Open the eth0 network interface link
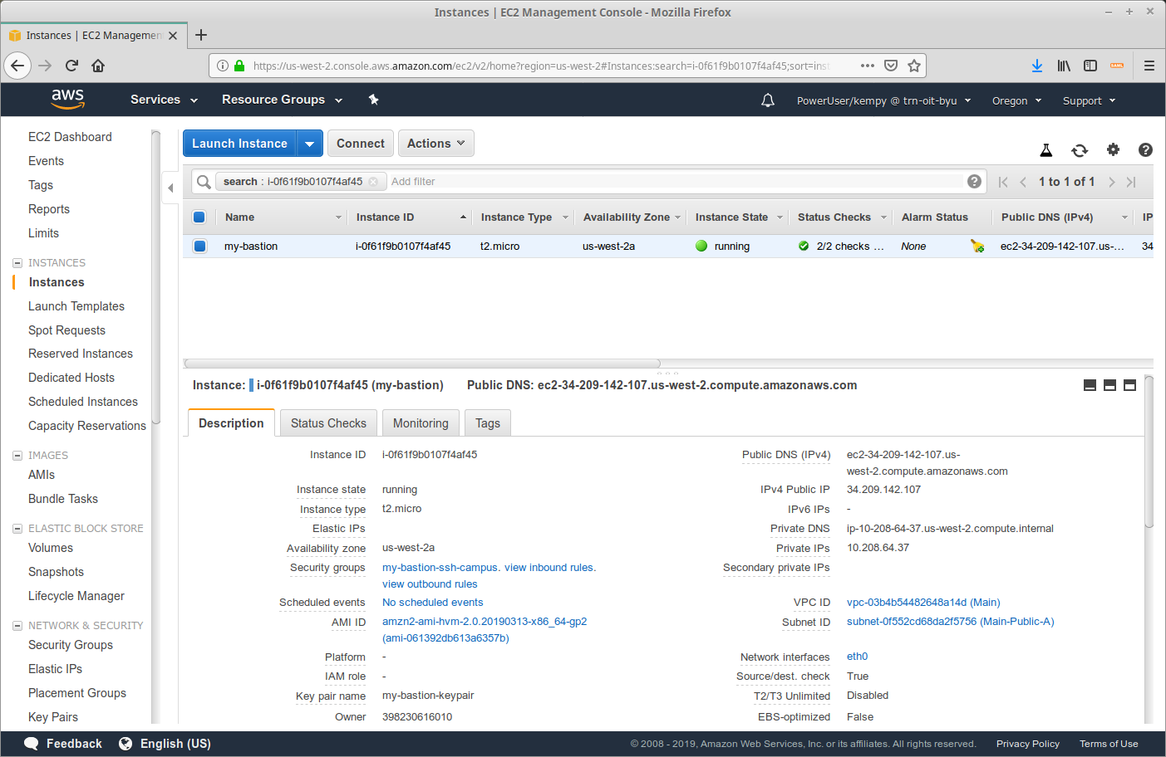1166x757 pixels. 857,657
